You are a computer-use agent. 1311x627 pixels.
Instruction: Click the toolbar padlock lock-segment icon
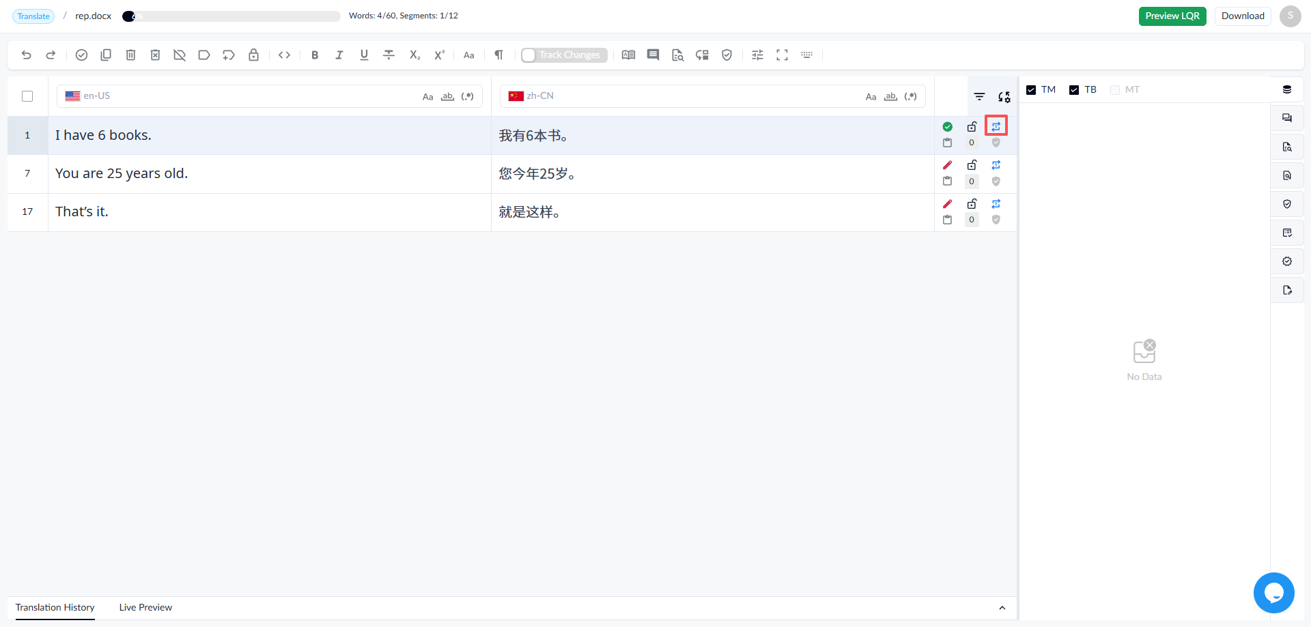[x=253, y=55]
